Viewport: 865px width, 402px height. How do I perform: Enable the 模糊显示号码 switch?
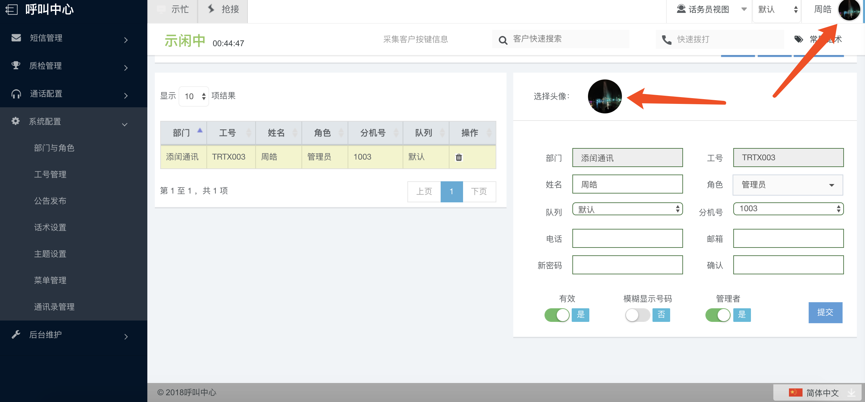click(x=638, y=315)
